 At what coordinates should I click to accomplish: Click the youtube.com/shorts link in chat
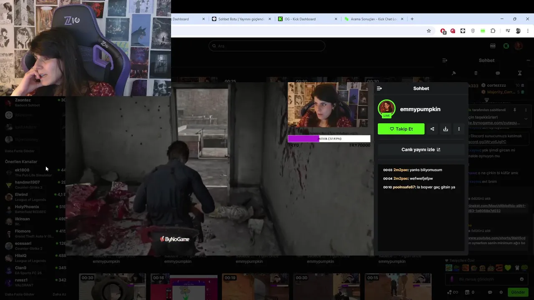[x=496, y=238]
